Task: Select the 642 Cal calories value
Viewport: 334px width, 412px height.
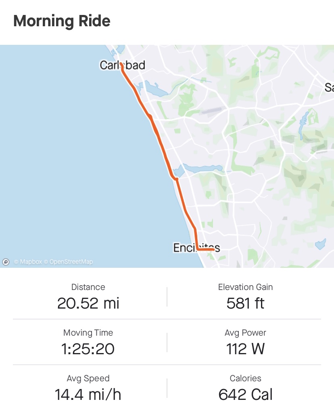Action: click(245, 394)
